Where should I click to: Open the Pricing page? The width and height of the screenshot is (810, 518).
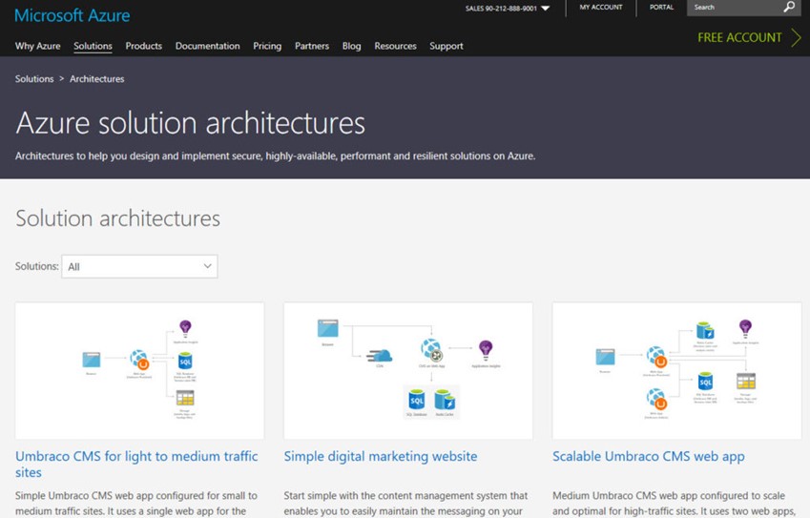pos(267,46)
